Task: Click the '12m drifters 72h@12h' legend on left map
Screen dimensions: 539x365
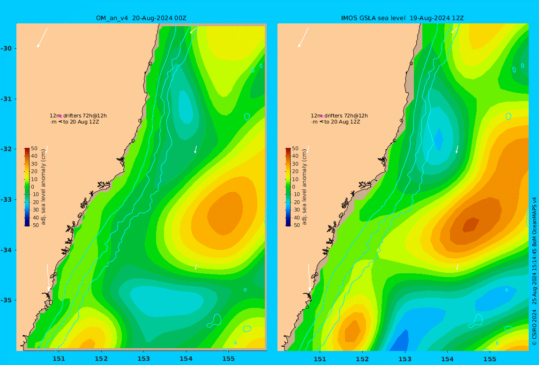Action: 78,116
